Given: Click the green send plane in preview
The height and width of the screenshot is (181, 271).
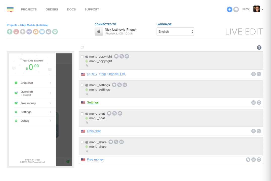Looking at the screenshot, I should 68,161.
